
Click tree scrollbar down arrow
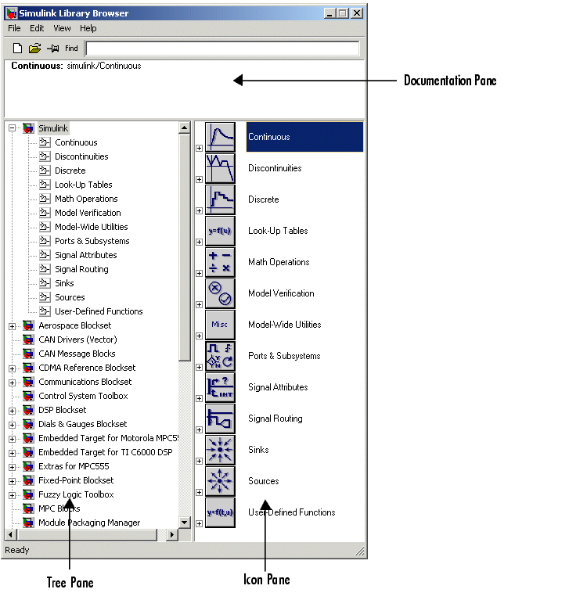tap(185, 523)
